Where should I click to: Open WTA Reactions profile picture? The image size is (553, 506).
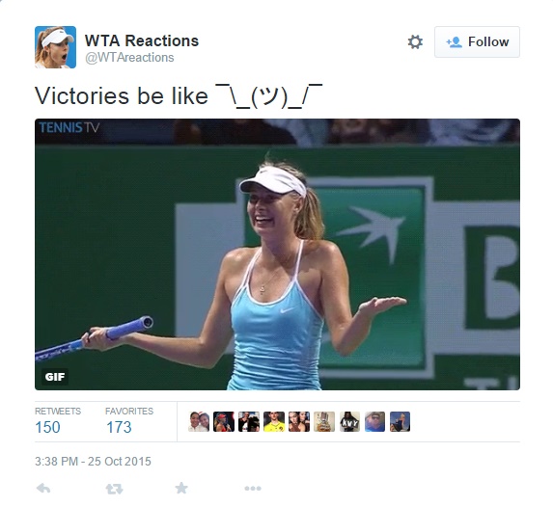(x=55, y=47)
